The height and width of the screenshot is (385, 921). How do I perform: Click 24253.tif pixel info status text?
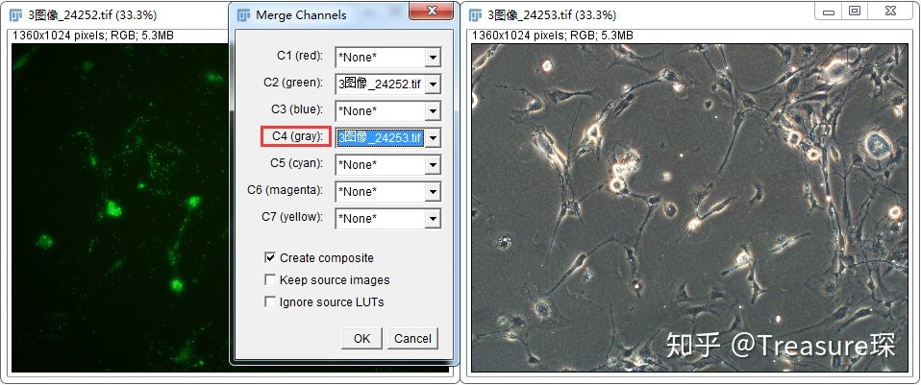[552, 36]
